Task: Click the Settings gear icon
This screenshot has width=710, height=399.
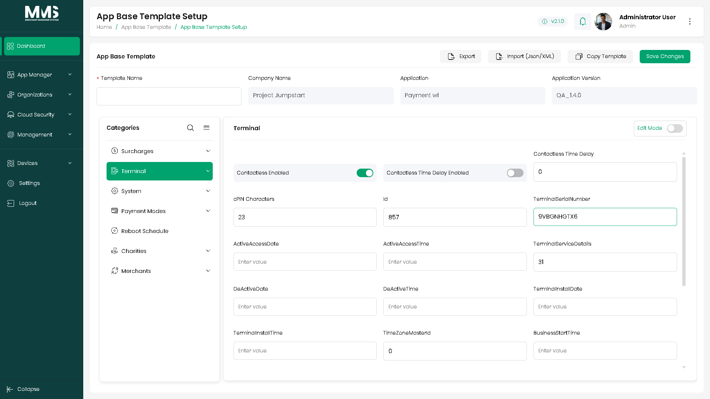Action: tap(11, 183)
